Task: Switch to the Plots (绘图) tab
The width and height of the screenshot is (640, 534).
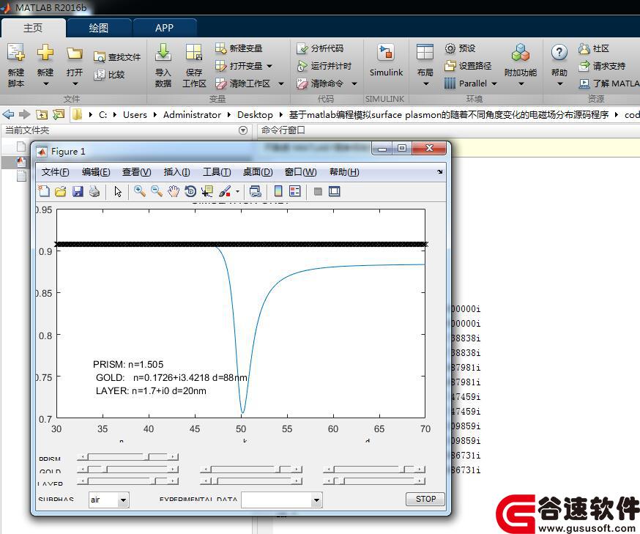Action: pos(98,28)
